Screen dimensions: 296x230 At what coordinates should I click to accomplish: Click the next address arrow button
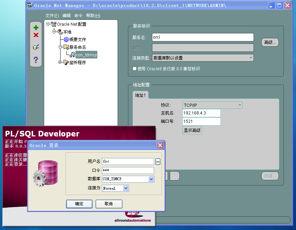174,176
